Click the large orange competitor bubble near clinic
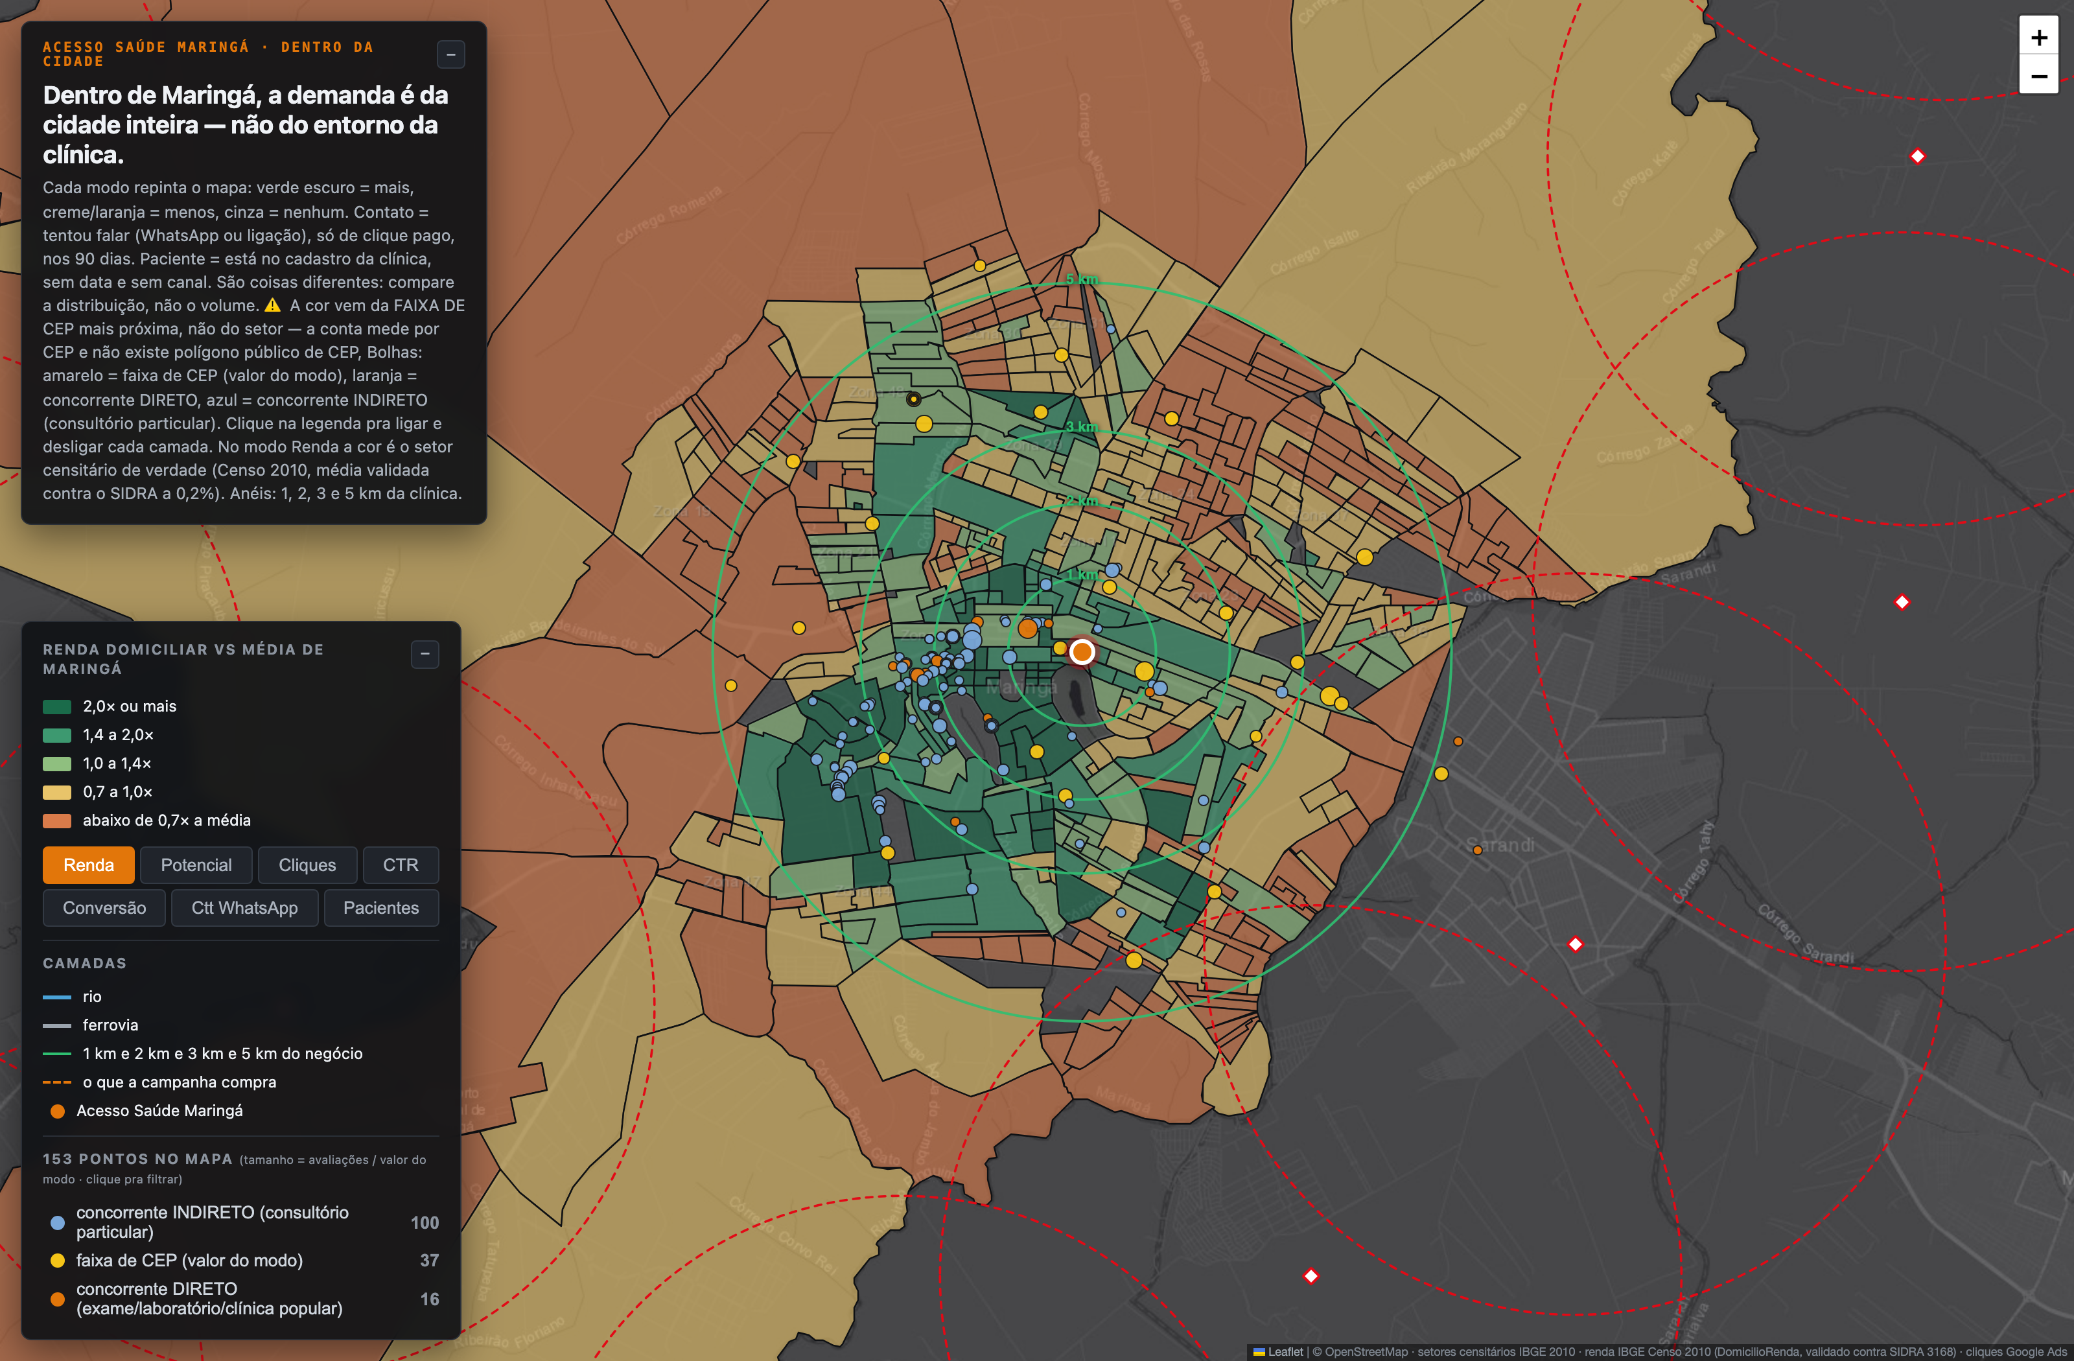The width and height of the screenshot is (2074, 1361). [1027, 627]
